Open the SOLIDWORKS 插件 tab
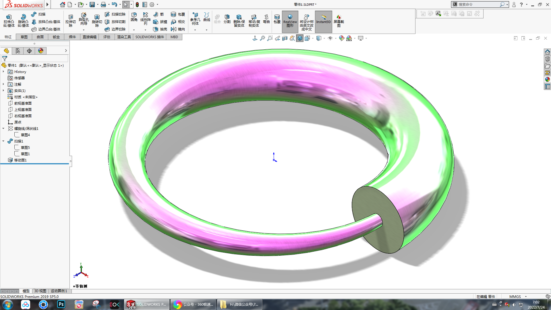This screenshot has width=551, height=310. pos(150,37)
